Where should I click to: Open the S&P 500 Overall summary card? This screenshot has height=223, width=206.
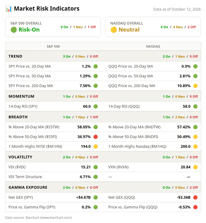pos(53,27)
